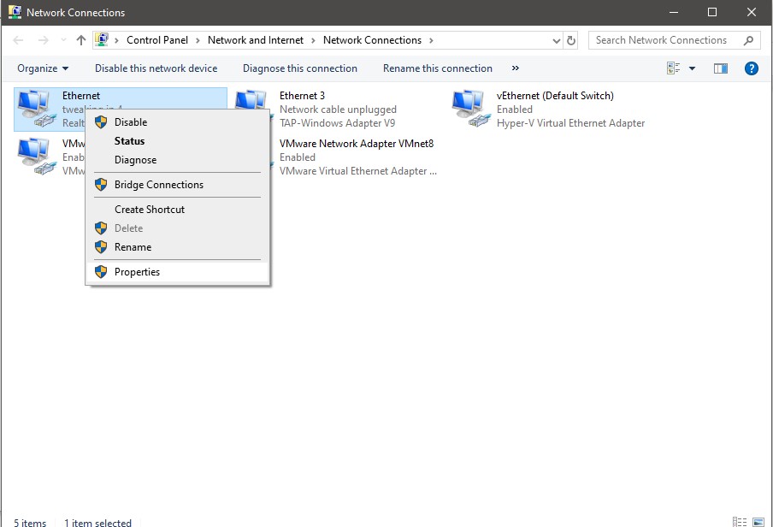Switch to details view in status bar

coord(740,522)
